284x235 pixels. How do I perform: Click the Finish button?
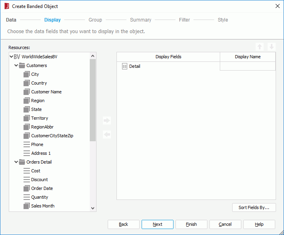(191, 224)
